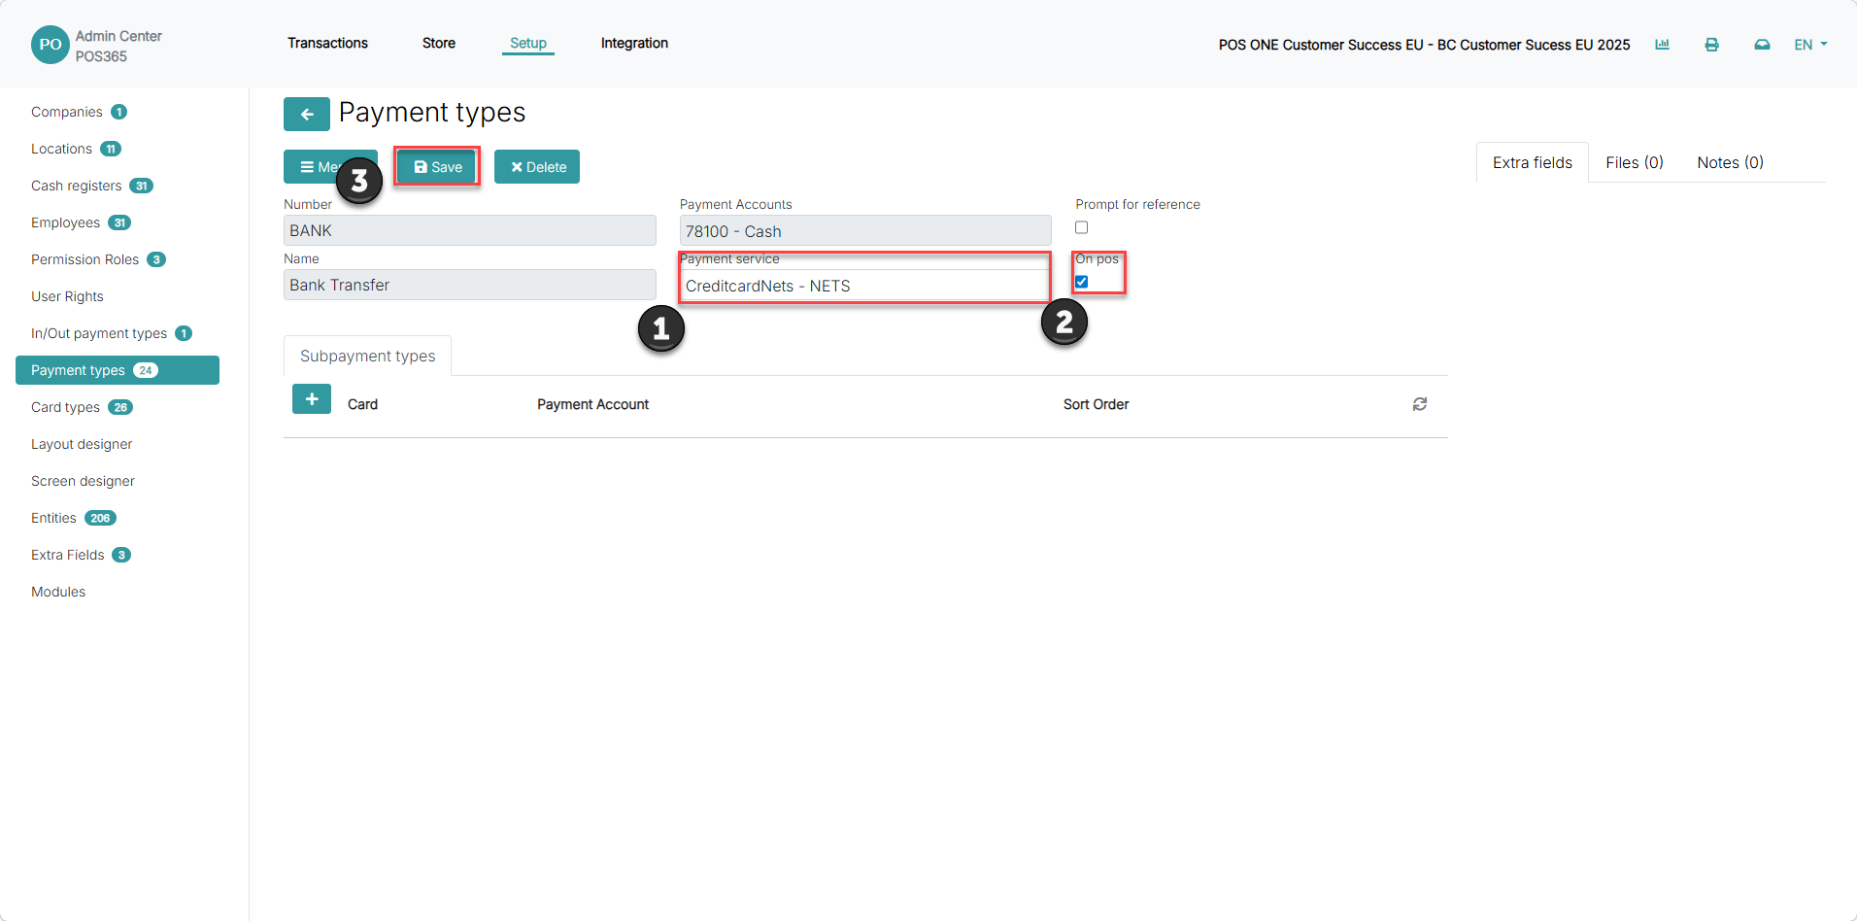Refresh the subpayment types list
The width and height of the screenshot is (1857, 921).
1420,404
